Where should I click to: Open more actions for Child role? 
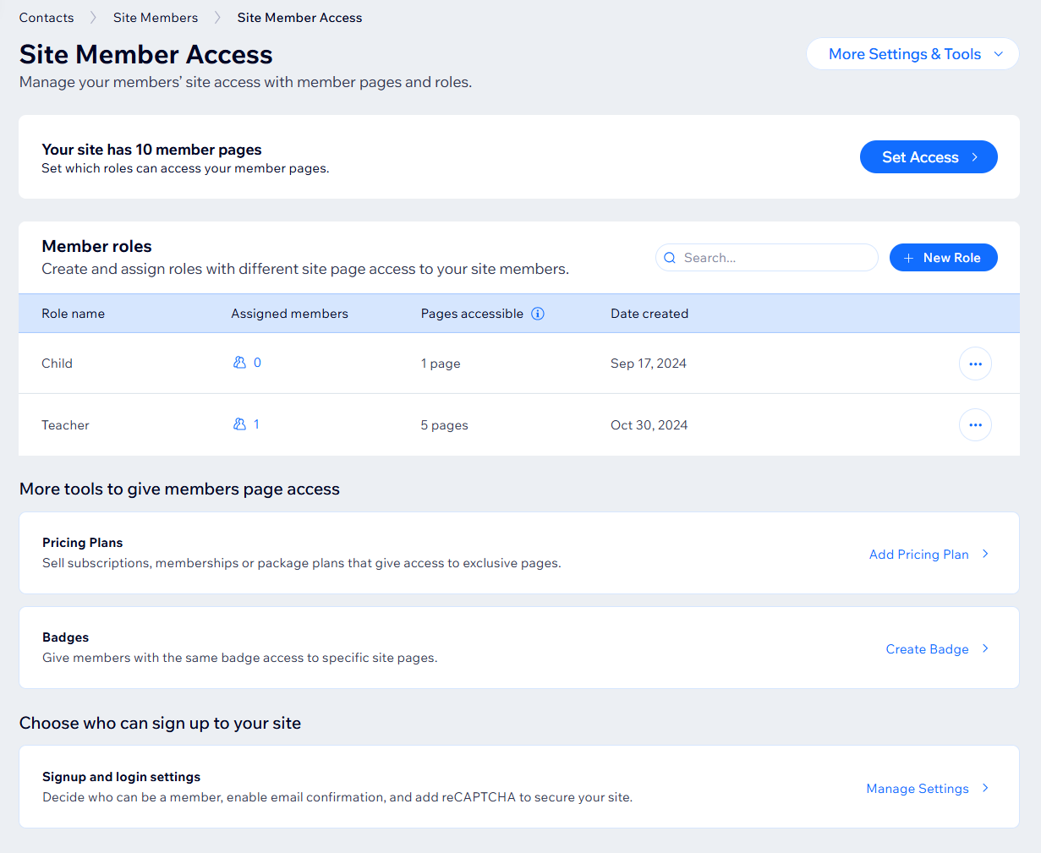pos(975,364)
